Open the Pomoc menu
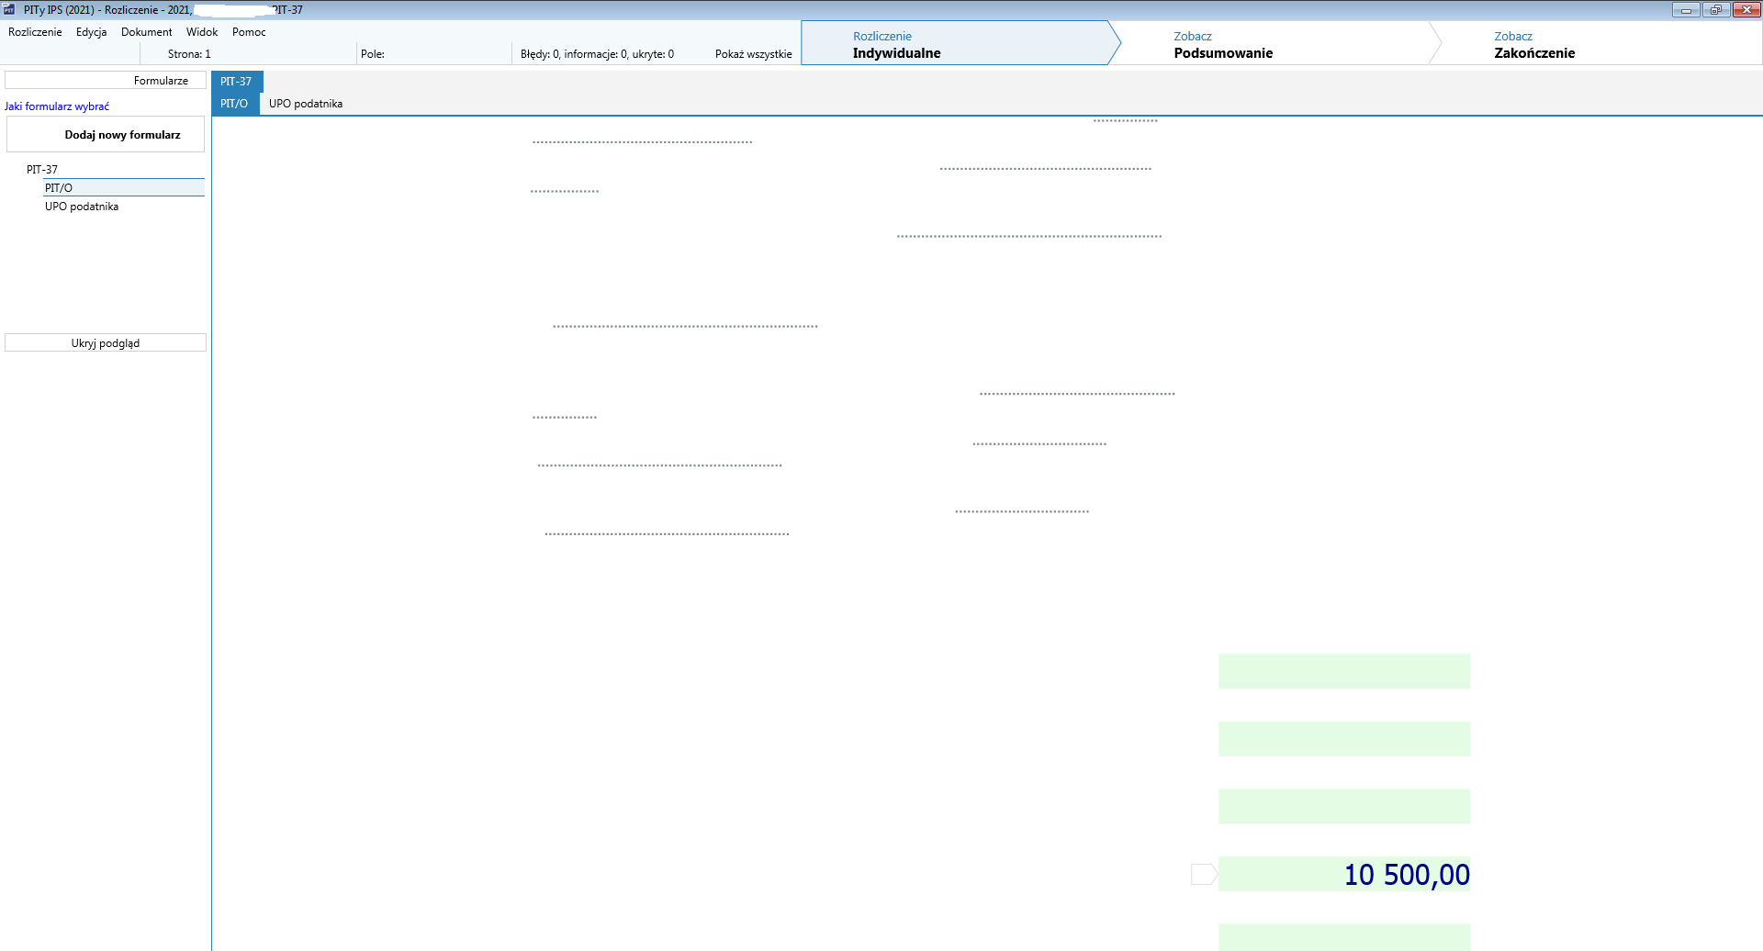1763x951 pixels. (249, 32)
